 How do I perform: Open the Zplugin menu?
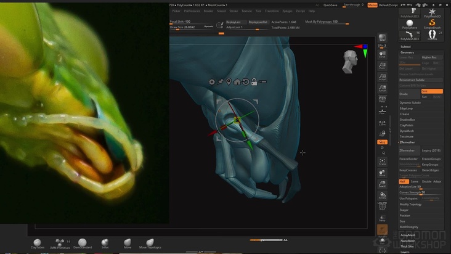[288, 11]
